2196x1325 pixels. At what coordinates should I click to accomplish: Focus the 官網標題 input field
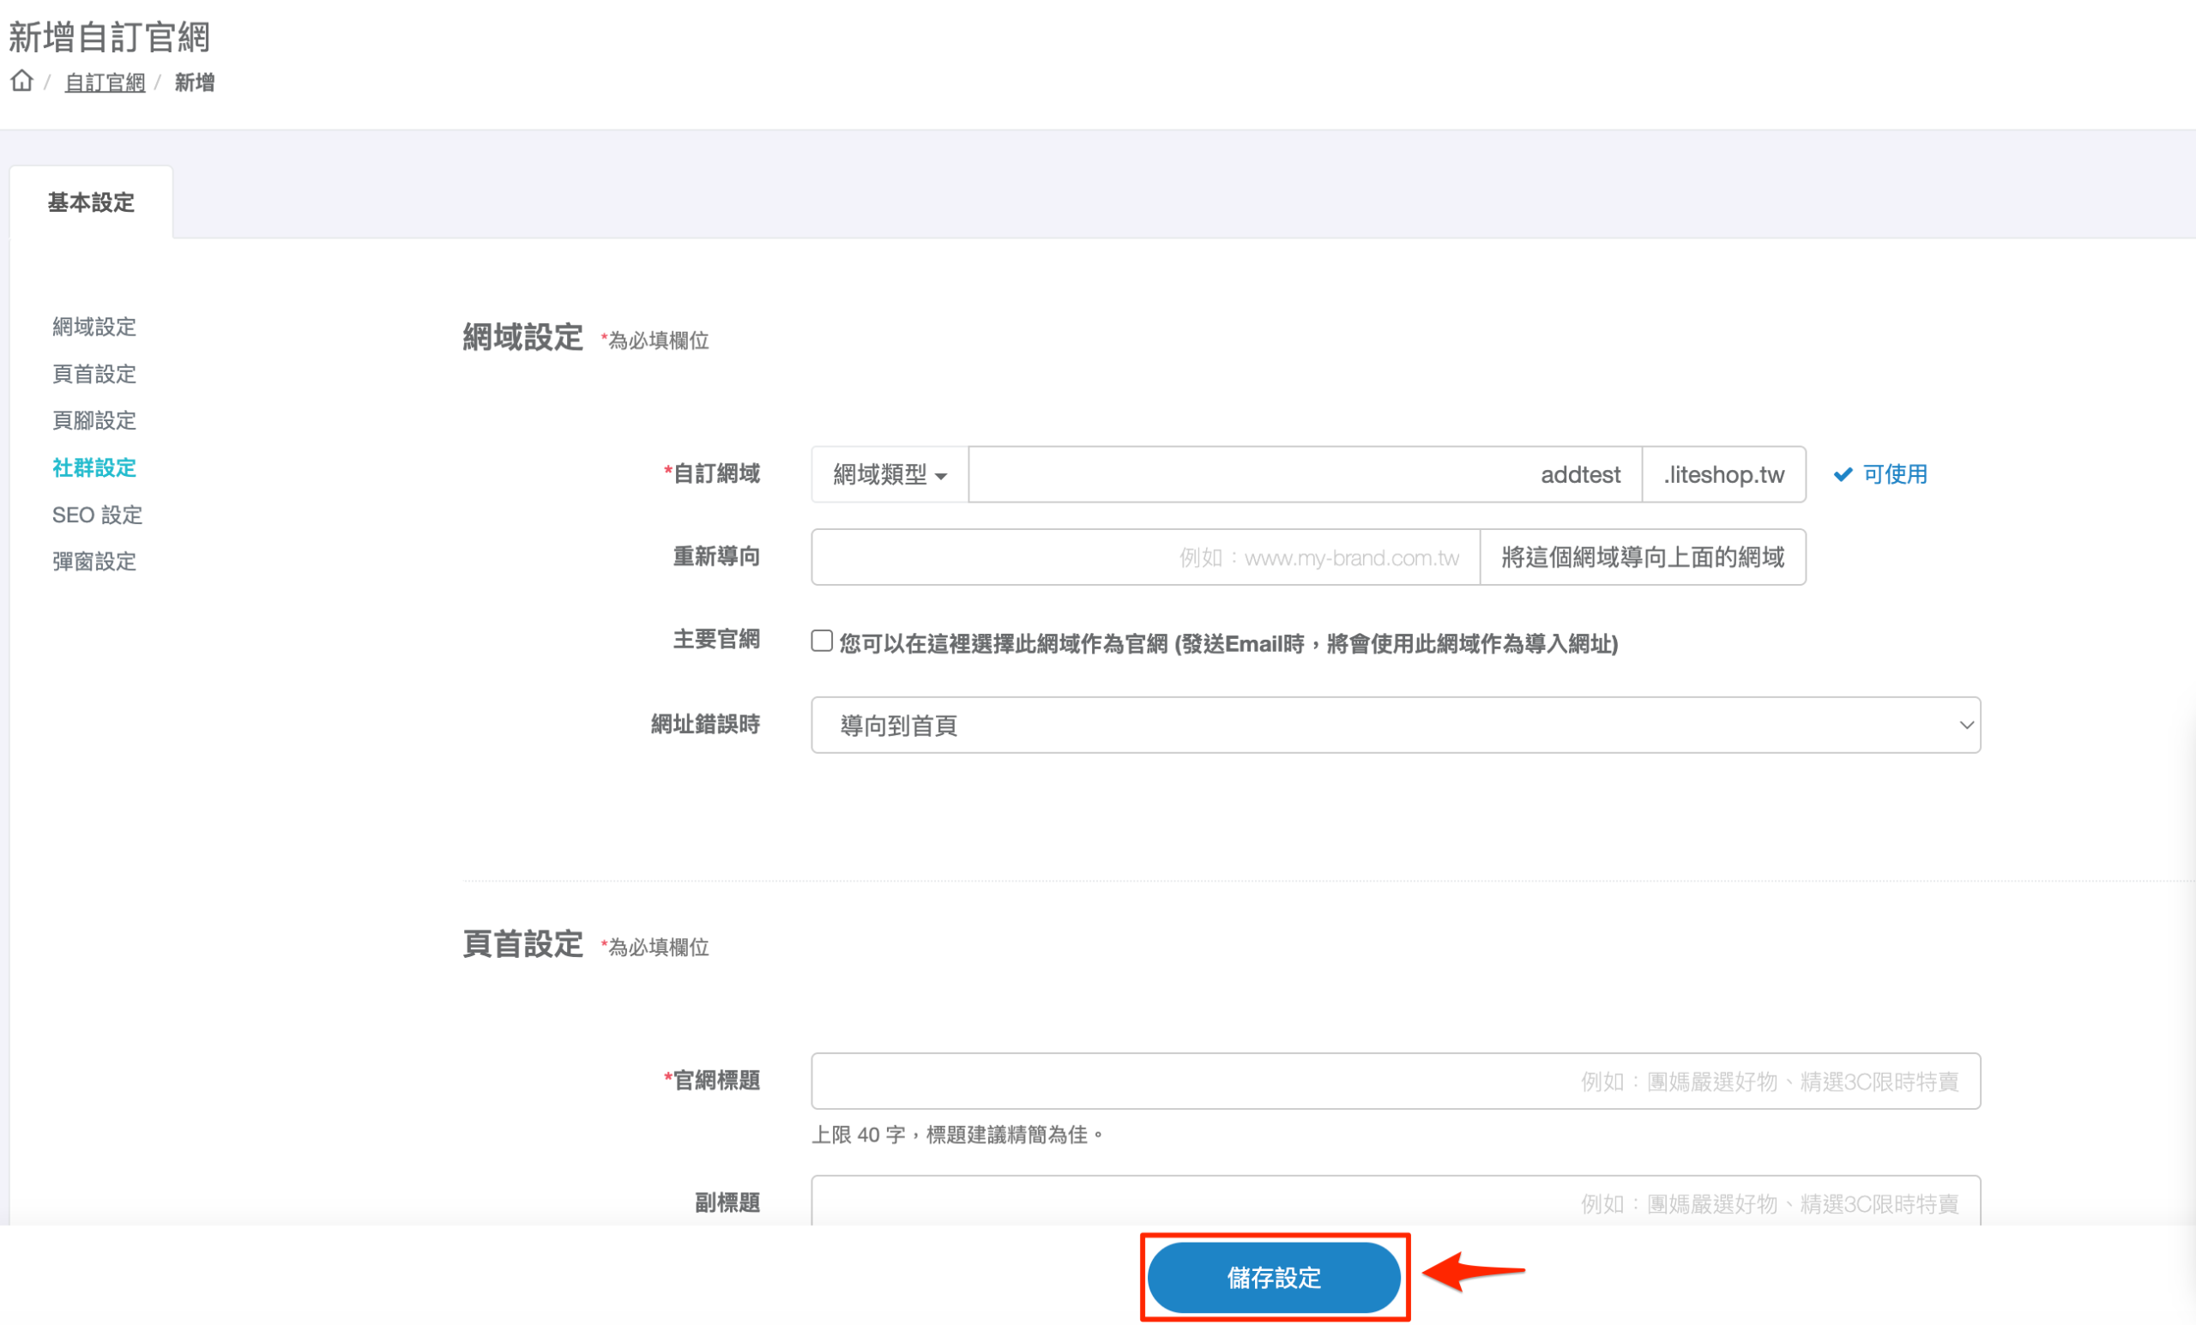point(1395,1081)
